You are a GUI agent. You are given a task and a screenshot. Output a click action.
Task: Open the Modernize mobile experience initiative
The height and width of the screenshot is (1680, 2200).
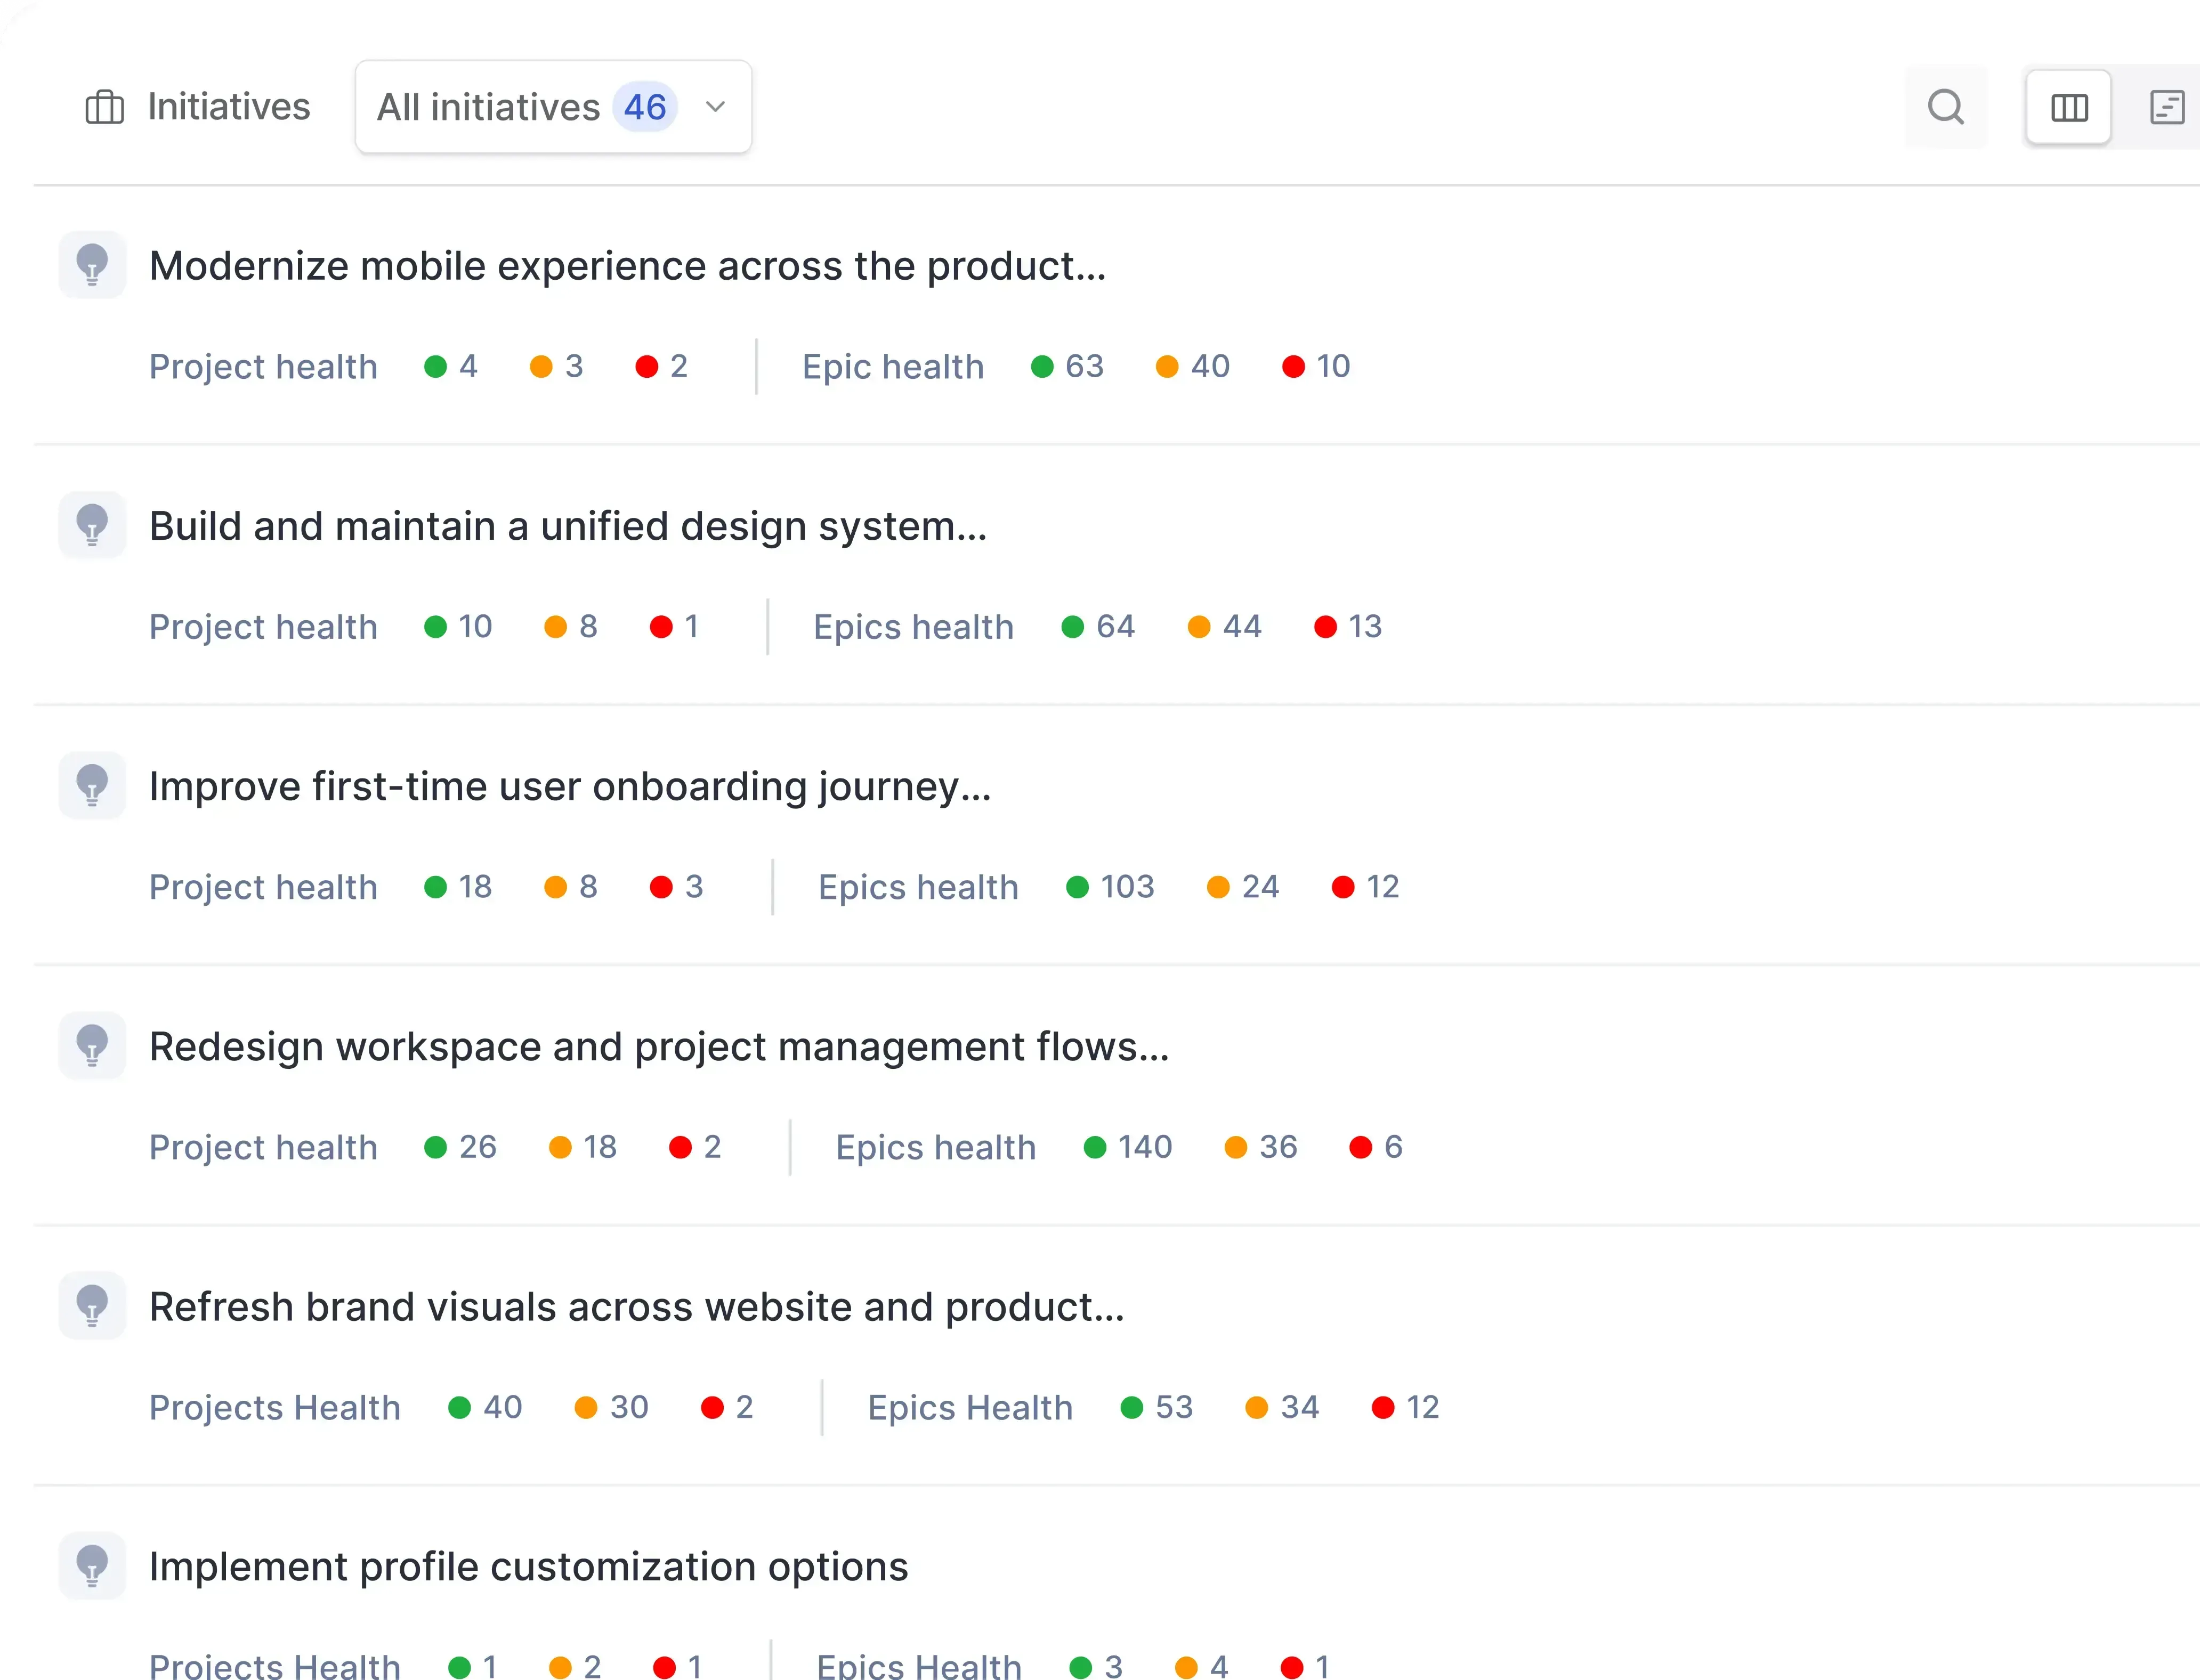point(627,264)
